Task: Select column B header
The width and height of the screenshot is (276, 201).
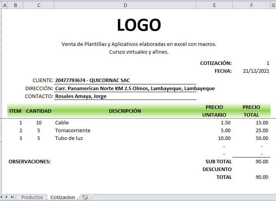Action: (15, 5)
